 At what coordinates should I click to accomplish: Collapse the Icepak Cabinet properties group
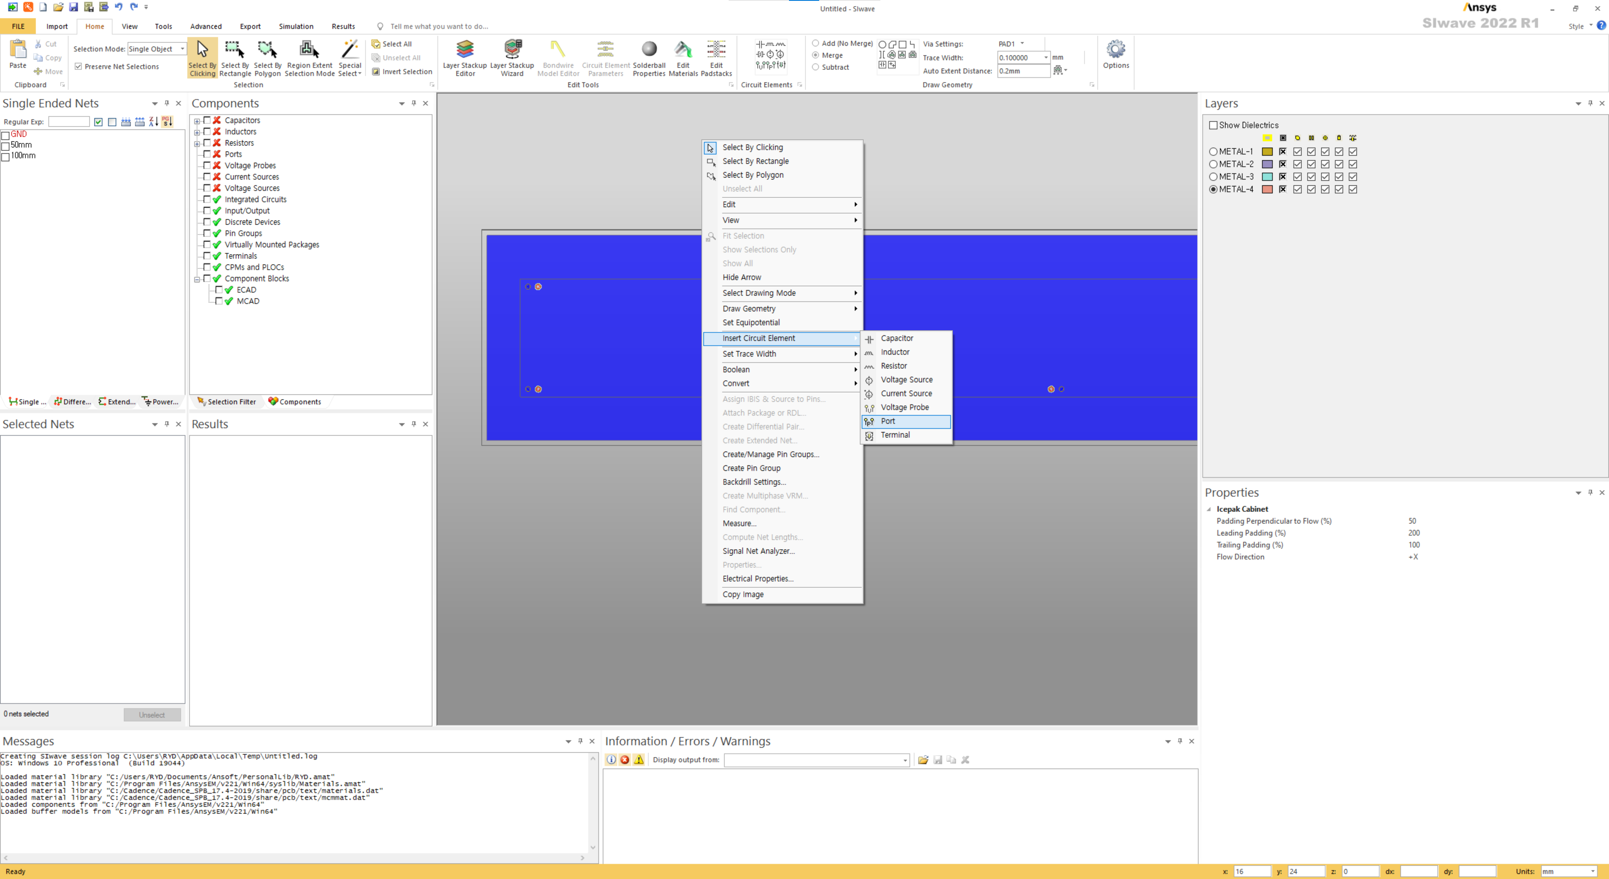[x=1209, y=510]
